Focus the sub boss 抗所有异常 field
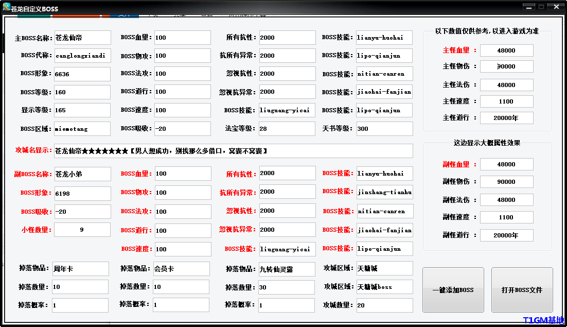 [x=288, y=192]
